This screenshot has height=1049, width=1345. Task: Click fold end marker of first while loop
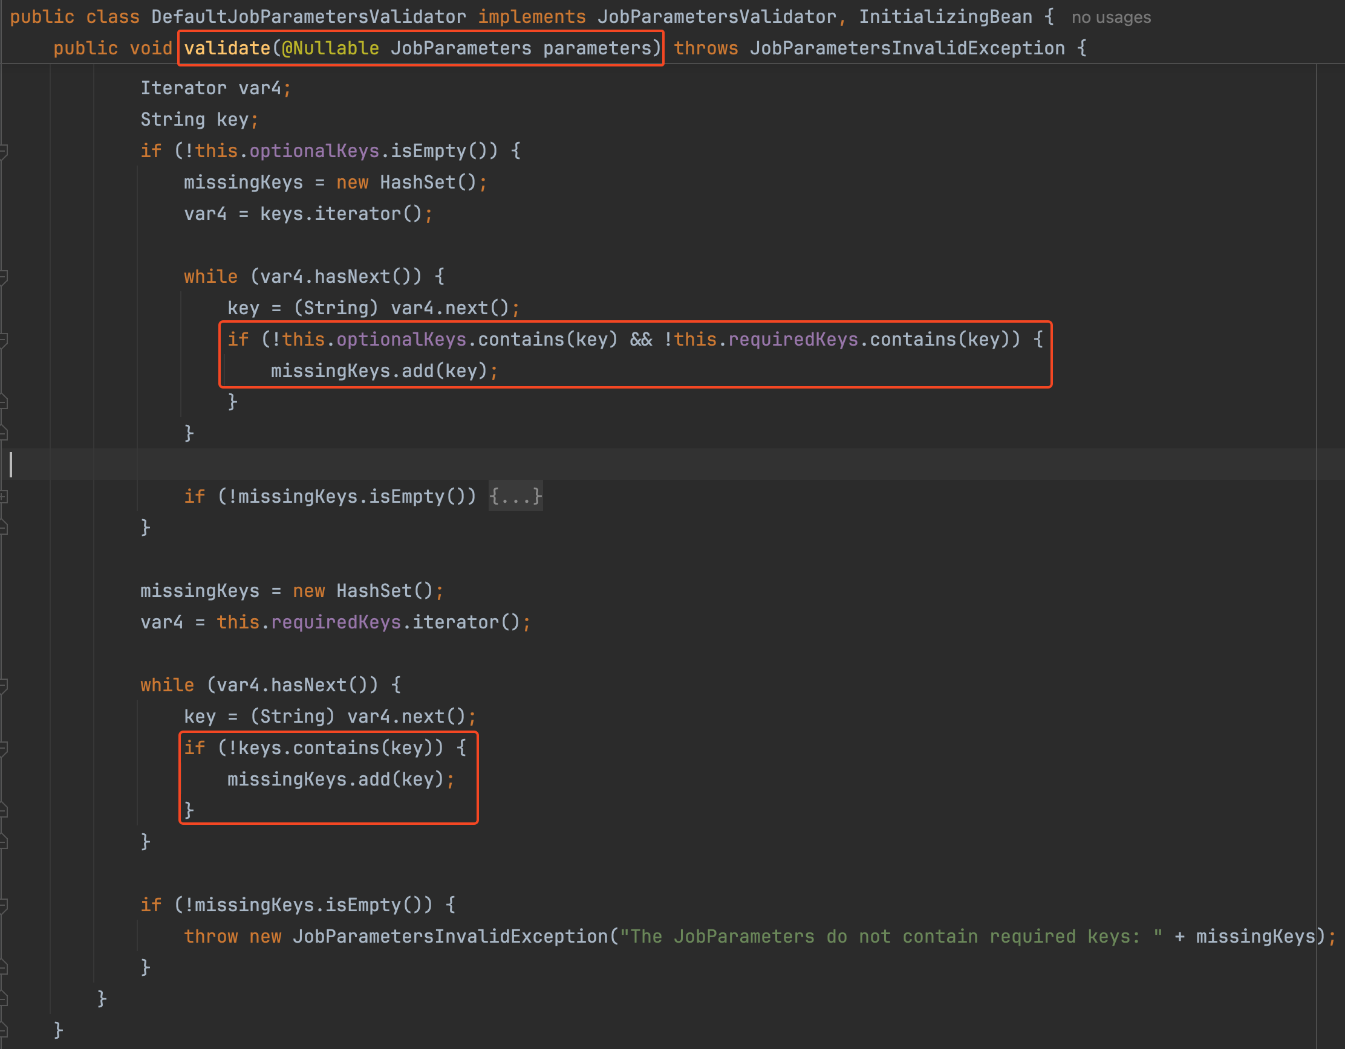click(4, 434)
